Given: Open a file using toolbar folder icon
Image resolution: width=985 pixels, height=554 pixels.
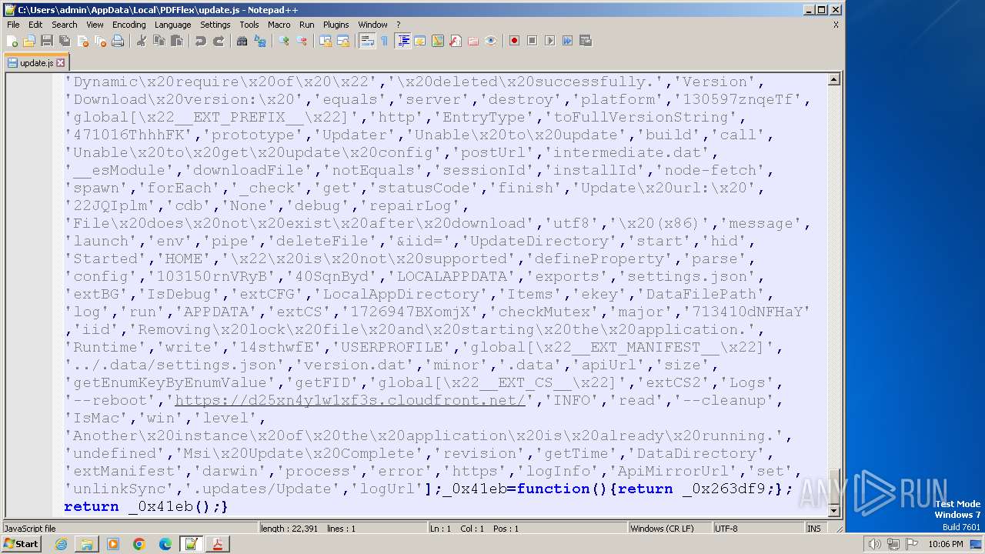Looking at the screenshot, I should (x=29, y=41).
